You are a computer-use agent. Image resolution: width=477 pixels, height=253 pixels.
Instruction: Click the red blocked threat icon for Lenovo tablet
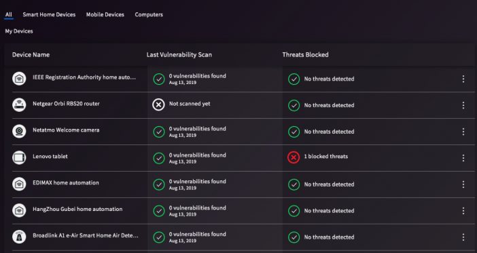click(294, 157)
